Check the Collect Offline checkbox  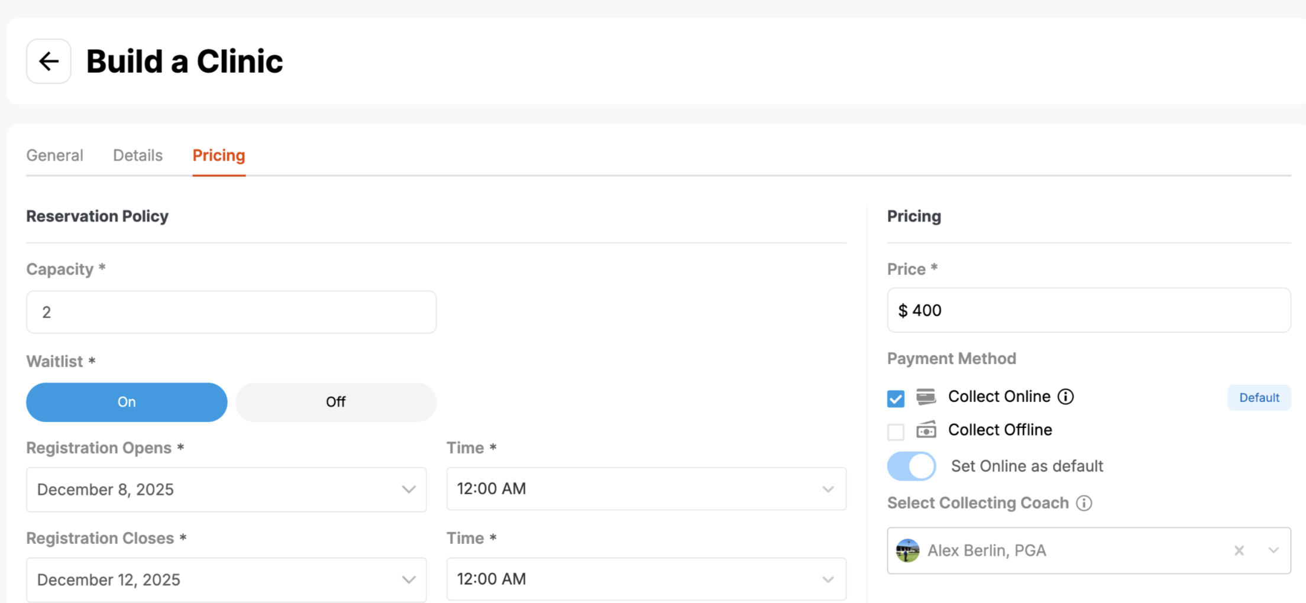[x=896, y=432]
